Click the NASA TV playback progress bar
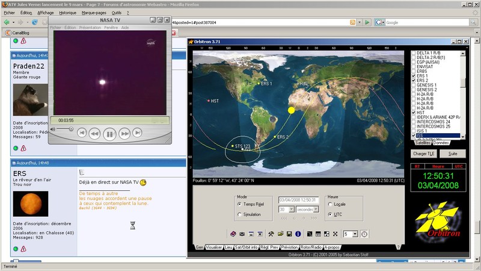Image resolution: width=481 pixels, height=271 pixels. [x=110, y=120]
